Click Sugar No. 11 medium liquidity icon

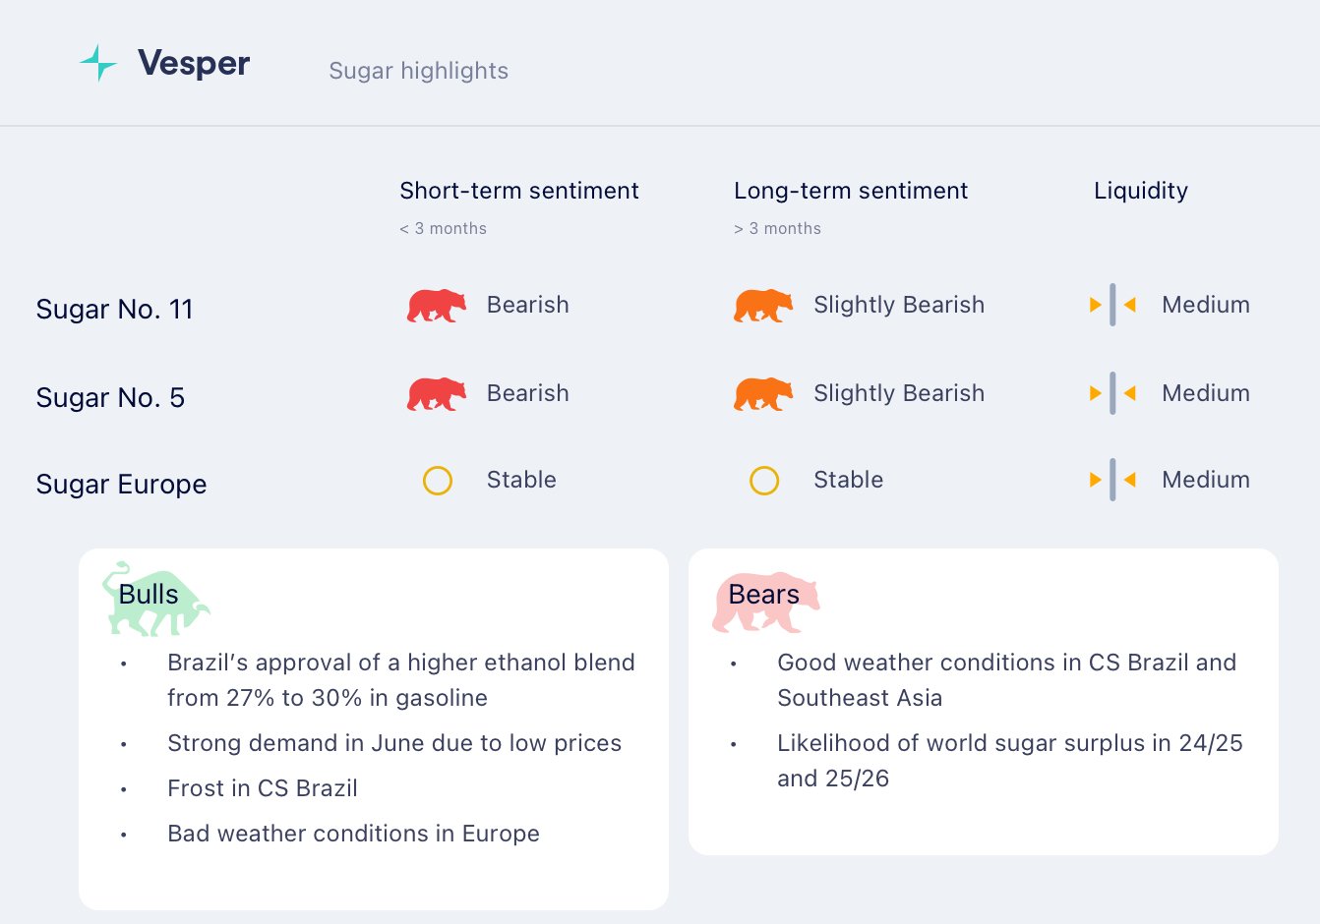pyautogui.click(x=1112, y=305)
